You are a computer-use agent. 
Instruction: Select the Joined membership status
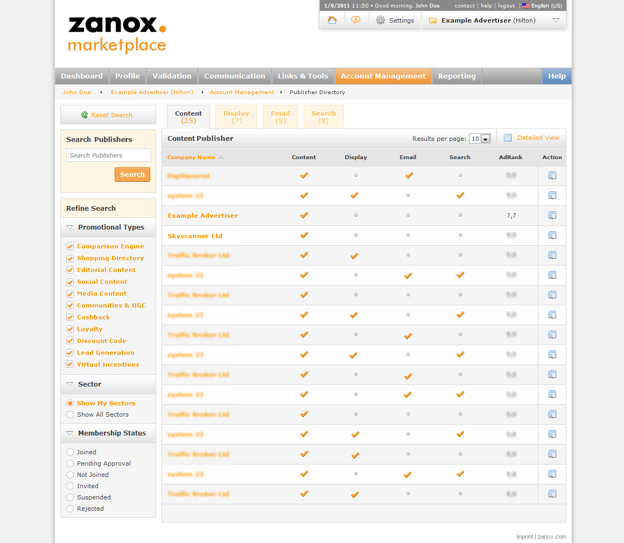pyautogui.click(x=70, y=452)
